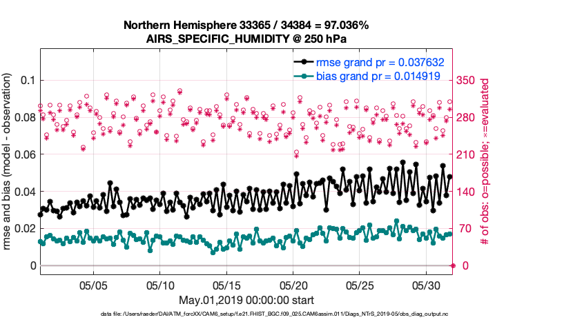Click the May.01,2019 start x-axis label

[x=246, y=300]
